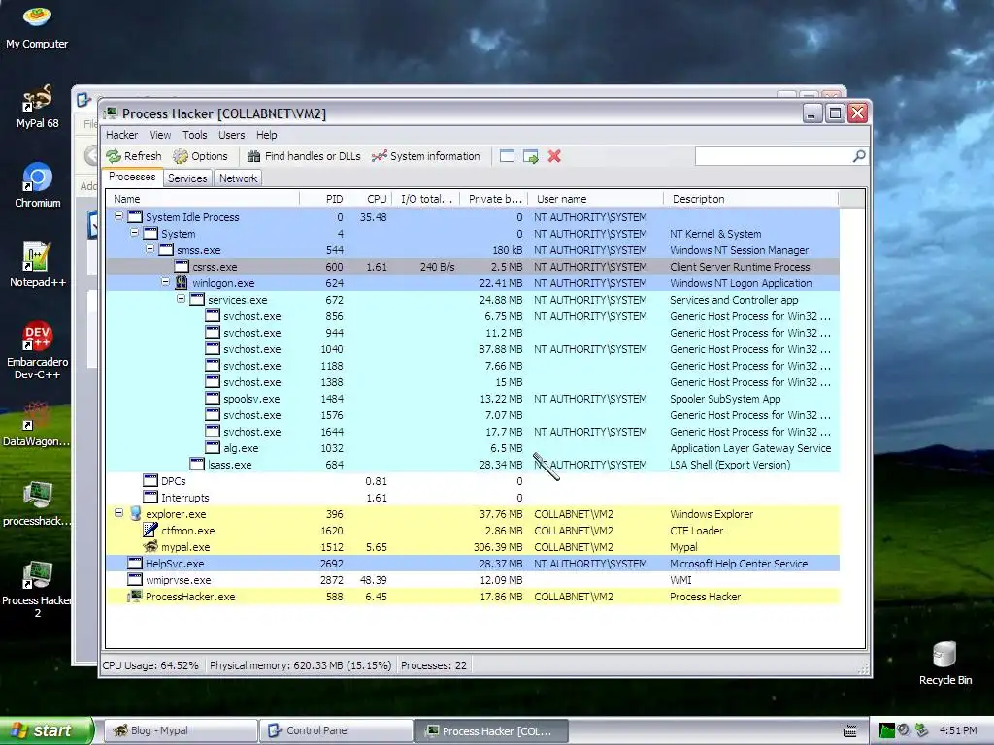
Task: Open the DataWagon desktop shortcut
Action: coord(36,424)
